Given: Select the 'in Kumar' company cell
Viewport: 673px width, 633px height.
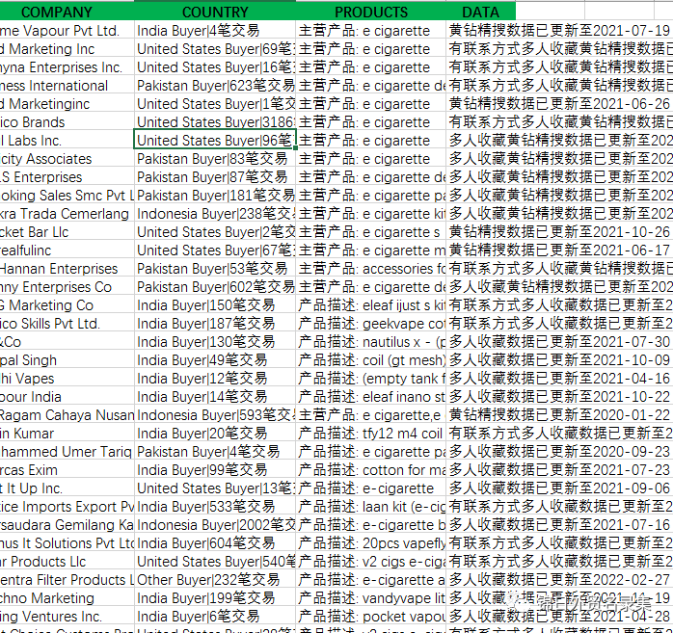Looking at the screenshot, I should coord(67,434).
